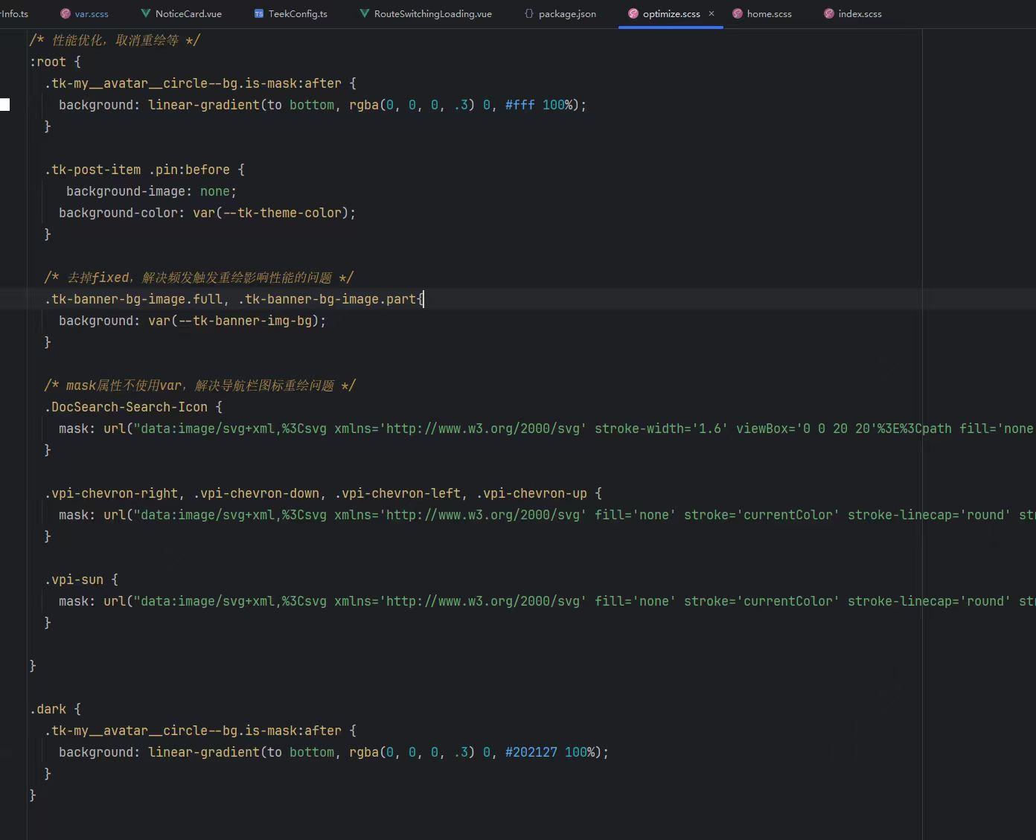Screen dimensions: 1036x840
Task: Click 'var(--tk-theme-color)' value
Action: click(x=271, y=213)
